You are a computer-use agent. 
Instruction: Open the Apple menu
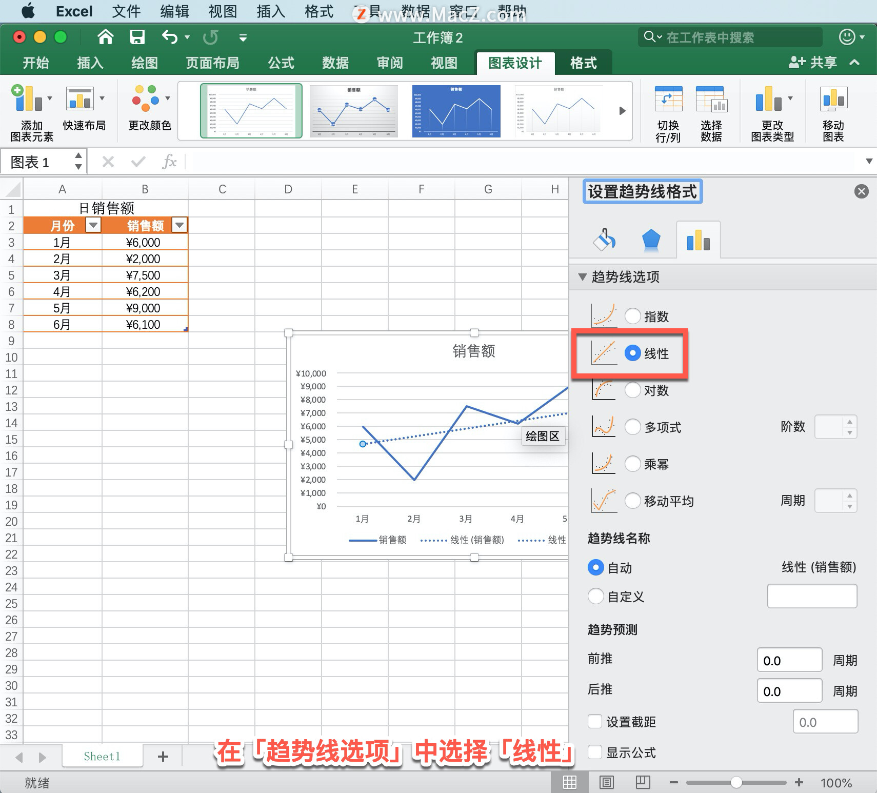click(29, 11)
